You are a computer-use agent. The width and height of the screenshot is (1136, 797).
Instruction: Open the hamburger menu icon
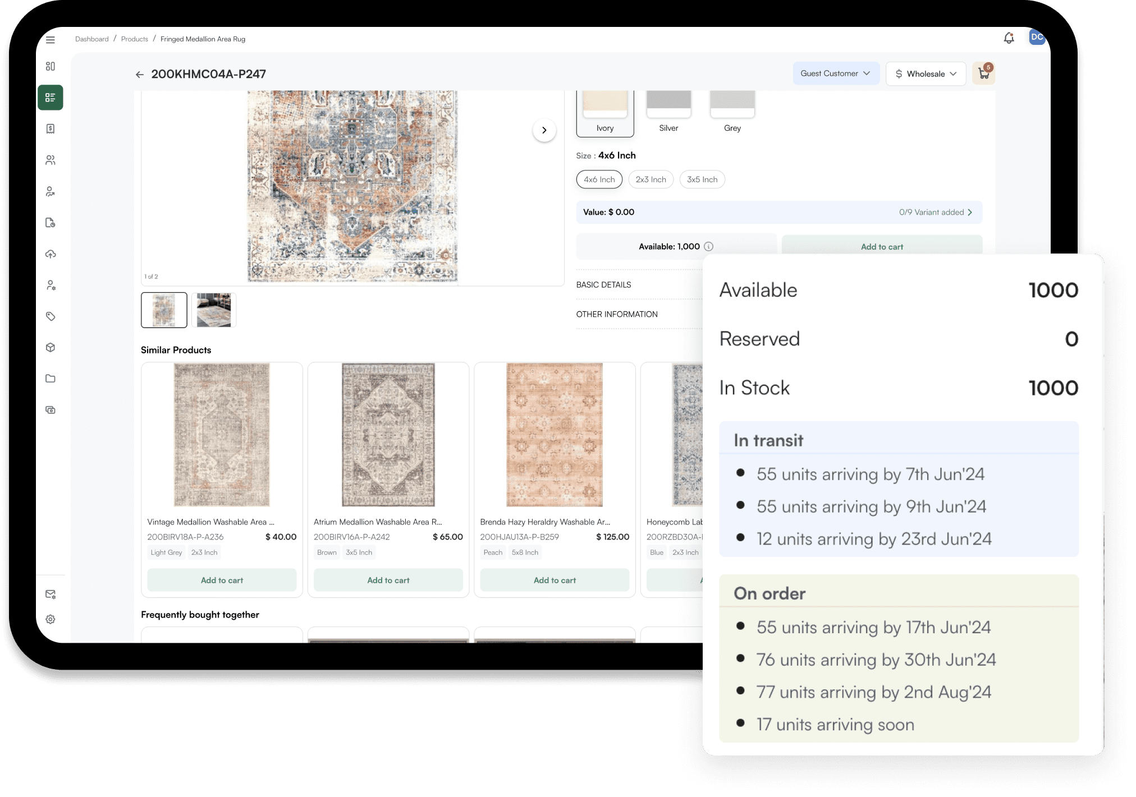(x=51, y=40)
